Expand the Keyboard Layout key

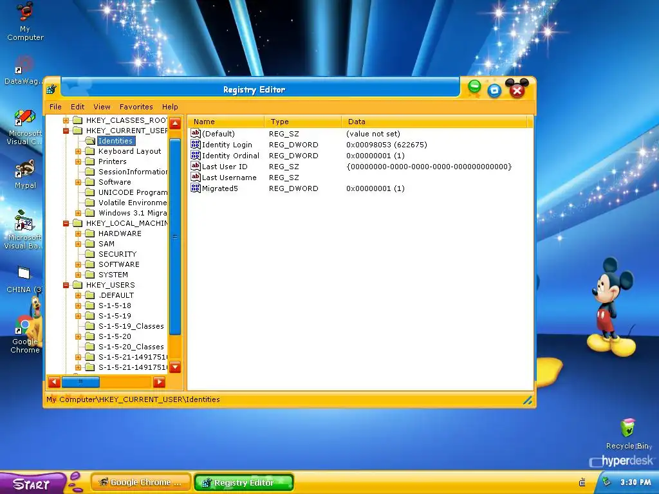coord(78,151)
